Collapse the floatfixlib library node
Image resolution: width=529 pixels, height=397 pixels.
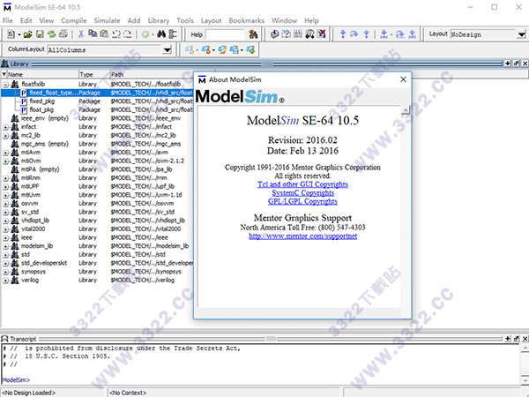(x=6, y=84)
